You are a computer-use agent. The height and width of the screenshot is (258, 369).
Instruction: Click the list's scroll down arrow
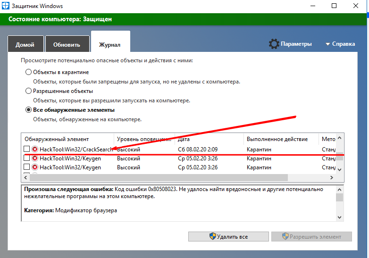click(x=339, y=170)
